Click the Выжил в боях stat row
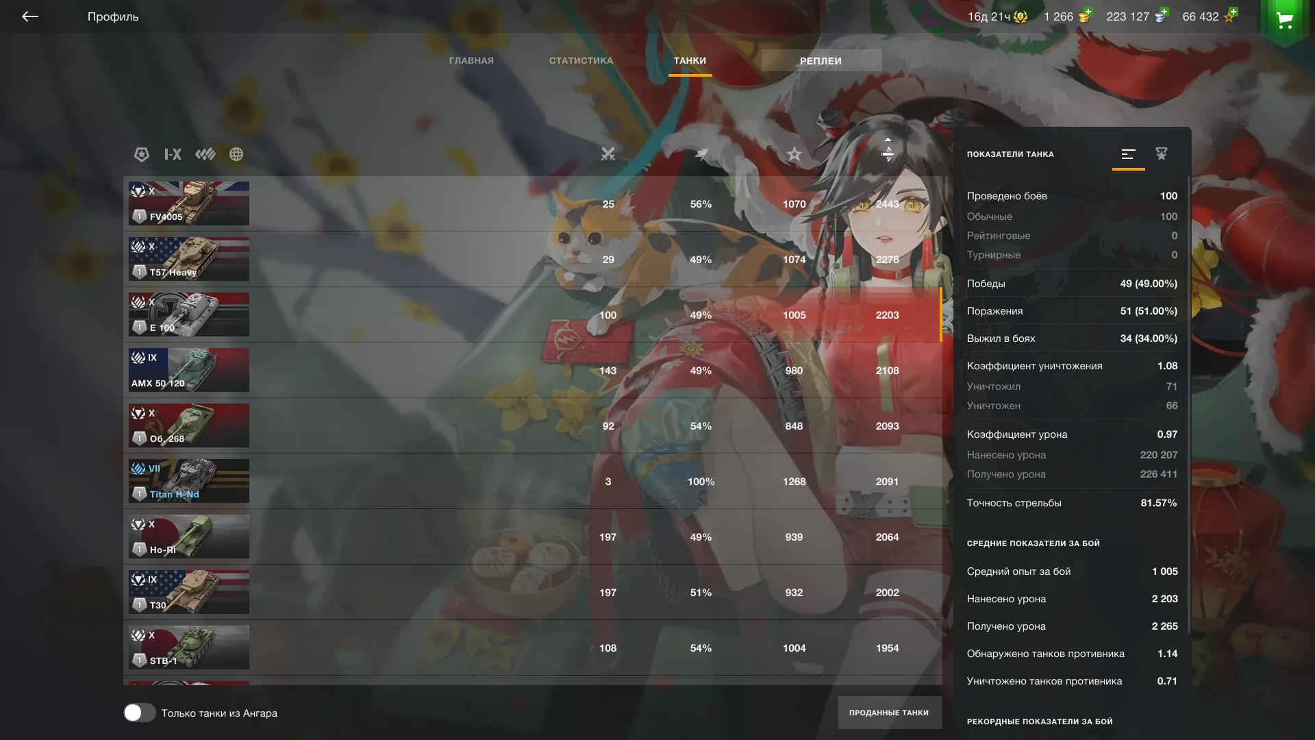 point(1072,338)
